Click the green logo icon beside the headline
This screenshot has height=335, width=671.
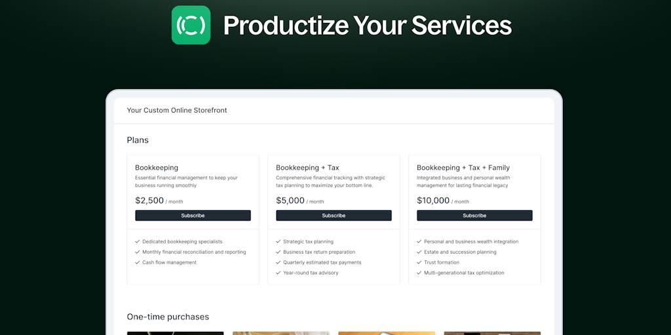pos(191,25)
